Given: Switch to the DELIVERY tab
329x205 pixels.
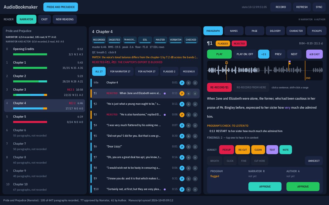Looking at the screenshot, I should coord(275,31).
